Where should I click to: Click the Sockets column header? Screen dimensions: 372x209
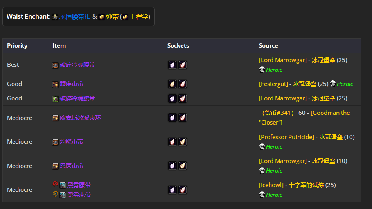click(178, 46)
